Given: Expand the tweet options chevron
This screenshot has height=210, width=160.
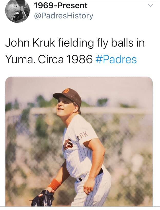Looking at the screenshot, I should pos(151,6).
